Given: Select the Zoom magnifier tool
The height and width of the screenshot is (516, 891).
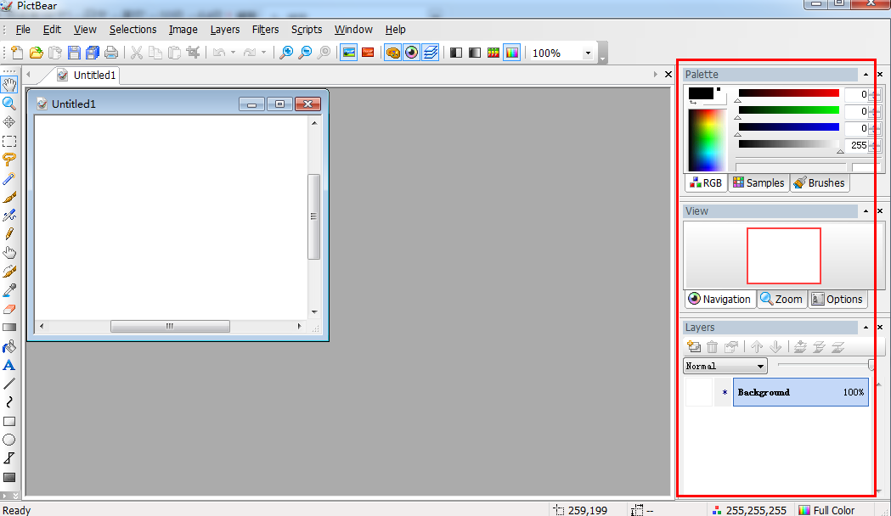Looking at the screenshot, I should (9, 104).
